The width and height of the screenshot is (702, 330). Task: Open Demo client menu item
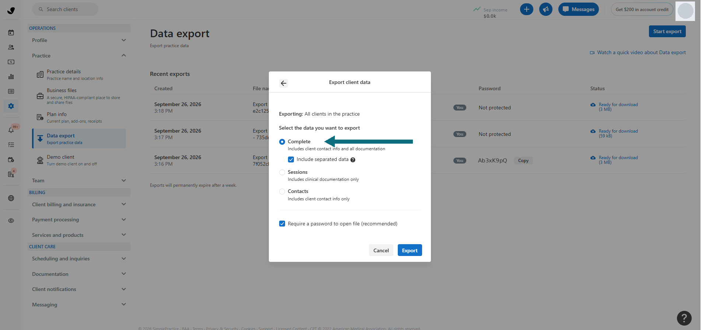(x=79, y=160)
